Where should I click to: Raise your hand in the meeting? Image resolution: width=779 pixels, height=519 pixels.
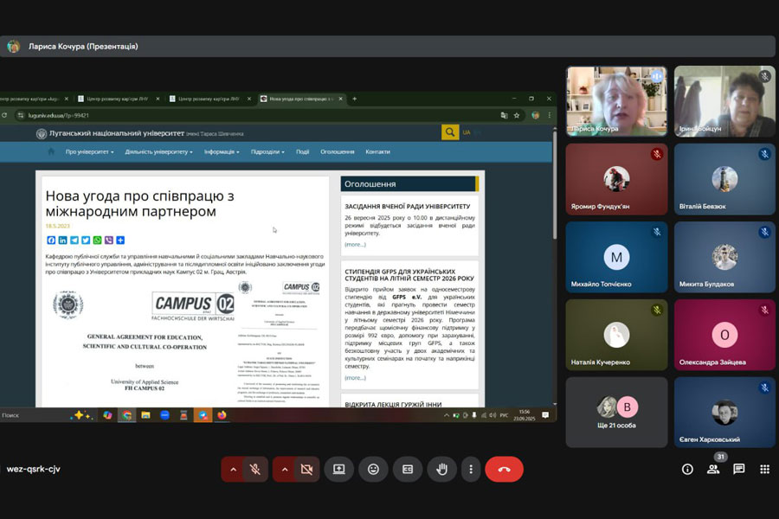(441, 469)
